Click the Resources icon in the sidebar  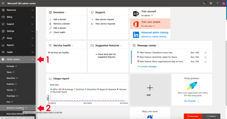pos(3,10)
